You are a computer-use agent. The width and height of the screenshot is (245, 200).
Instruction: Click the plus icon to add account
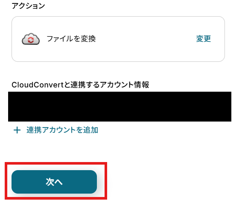[x=17, y=130]
